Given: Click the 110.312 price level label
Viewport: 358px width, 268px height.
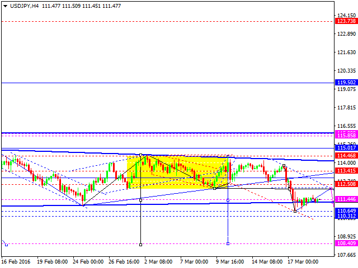Looking at the screenshot, I should tap(347, 216).
